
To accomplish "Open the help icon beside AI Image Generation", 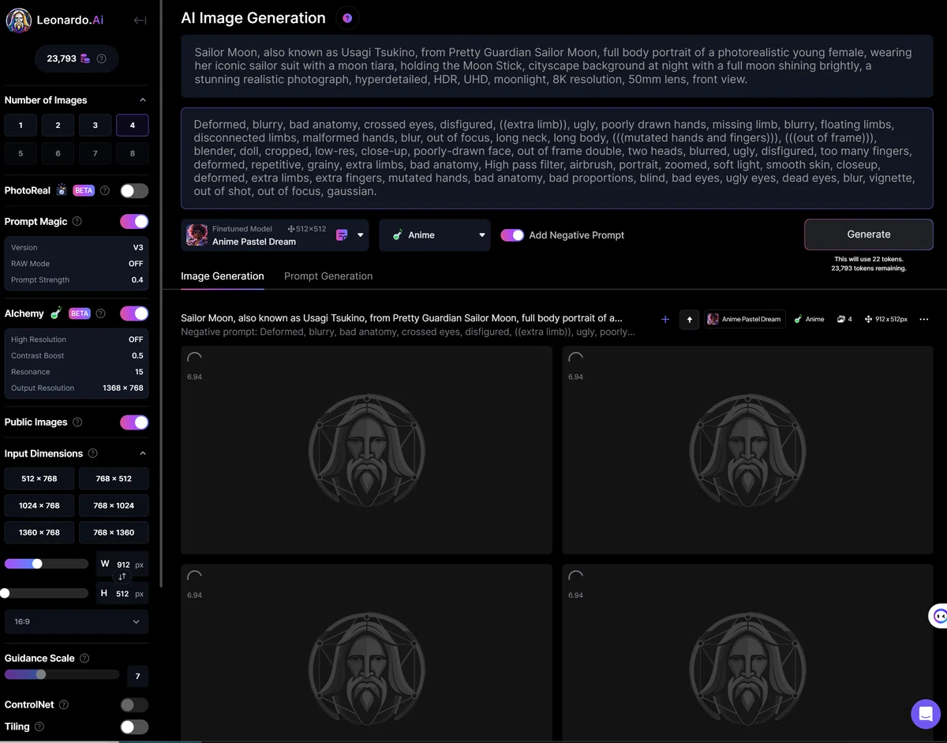I will (x=347, y=18).
